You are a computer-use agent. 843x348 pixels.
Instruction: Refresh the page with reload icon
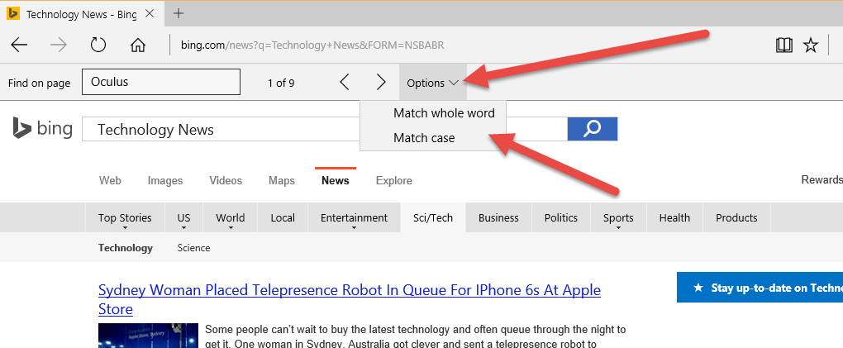pos(98,45)
